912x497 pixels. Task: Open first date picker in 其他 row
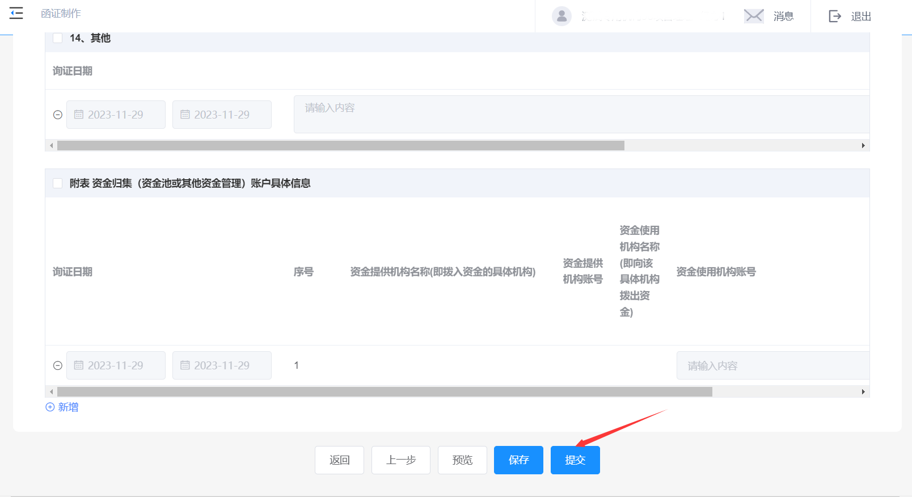116,115
